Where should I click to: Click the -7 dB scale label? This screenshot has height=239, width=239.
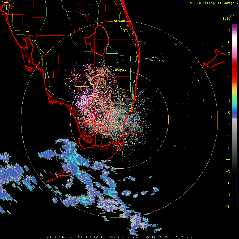[228, 195]
